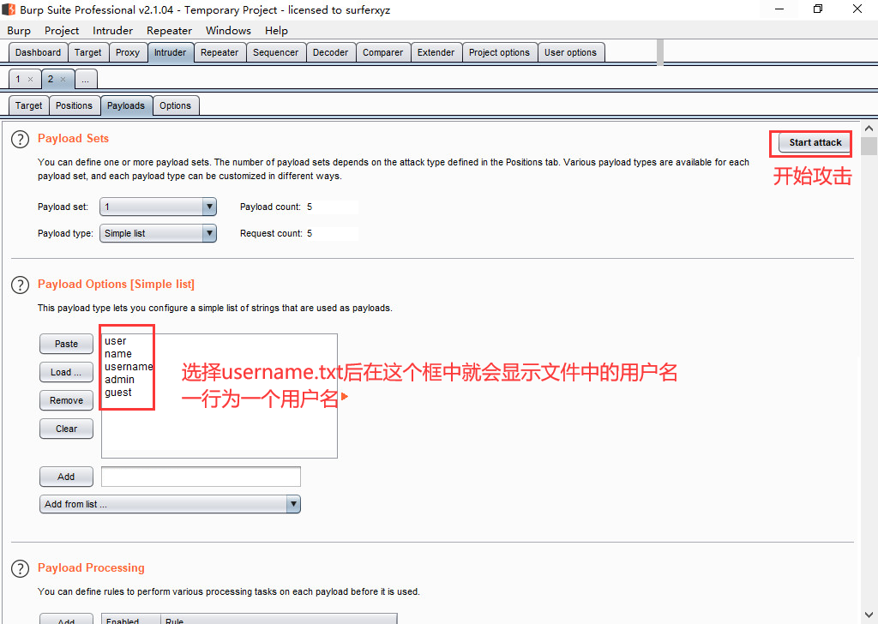Open the Intruder Target sub-tab
Screen dimensions: 878x624
click(x=28, y=105)
